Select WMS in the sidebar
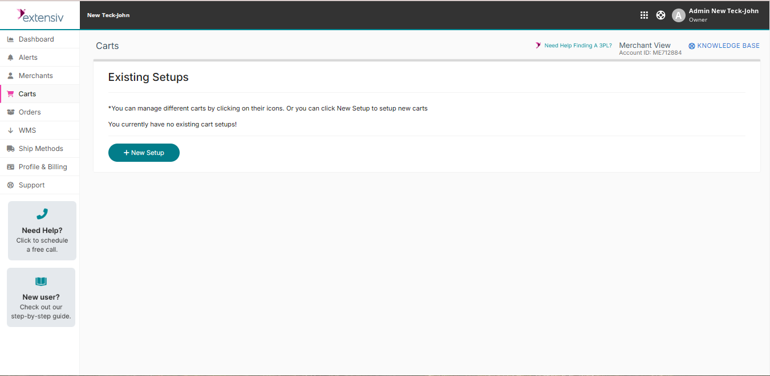Viewport: 770px width, 376px height. (x=27, y=130)
